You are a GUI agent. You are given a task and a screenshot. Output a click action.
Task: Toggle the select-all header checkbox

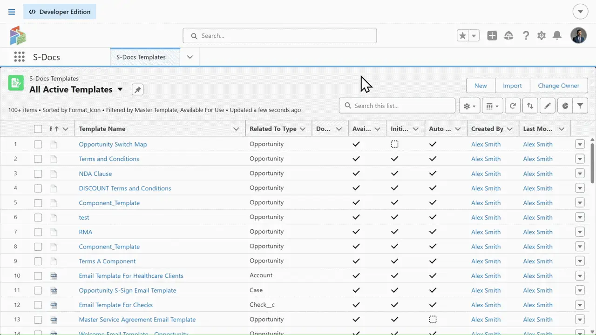pyautogui.click(x=38, y=129)
